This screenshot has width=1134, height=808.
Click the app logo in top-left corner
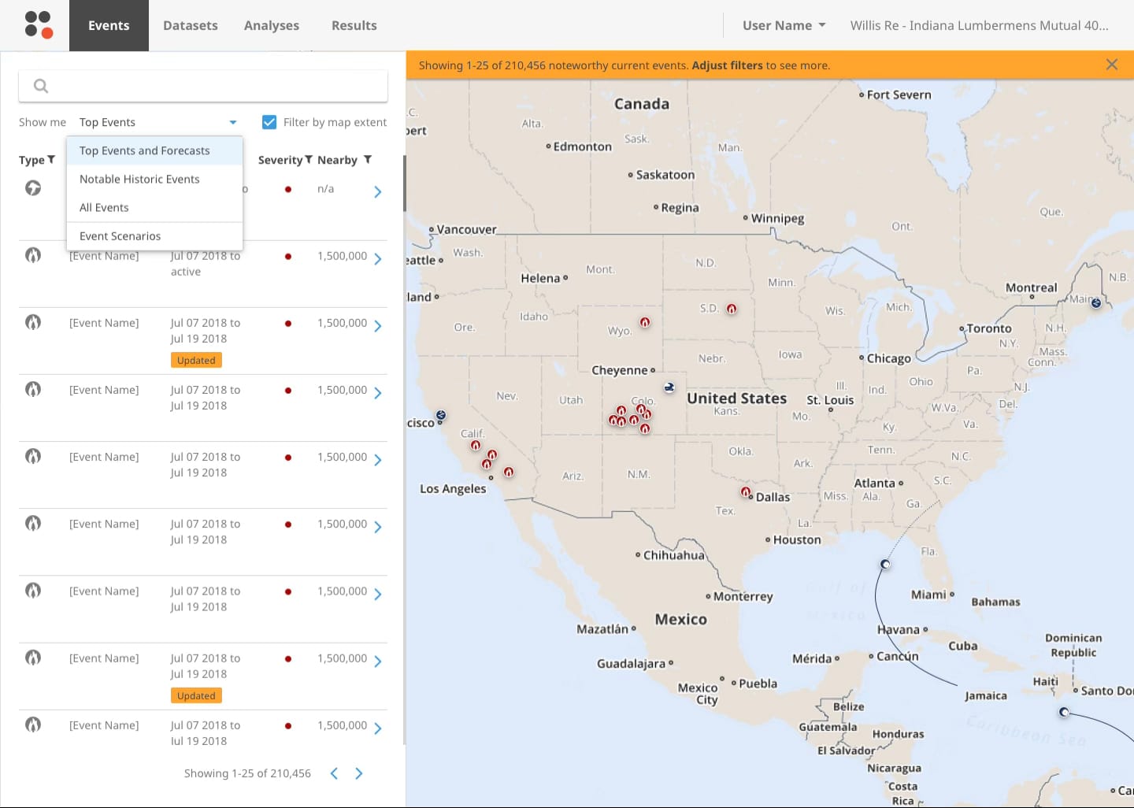click(x=38, y=24)
